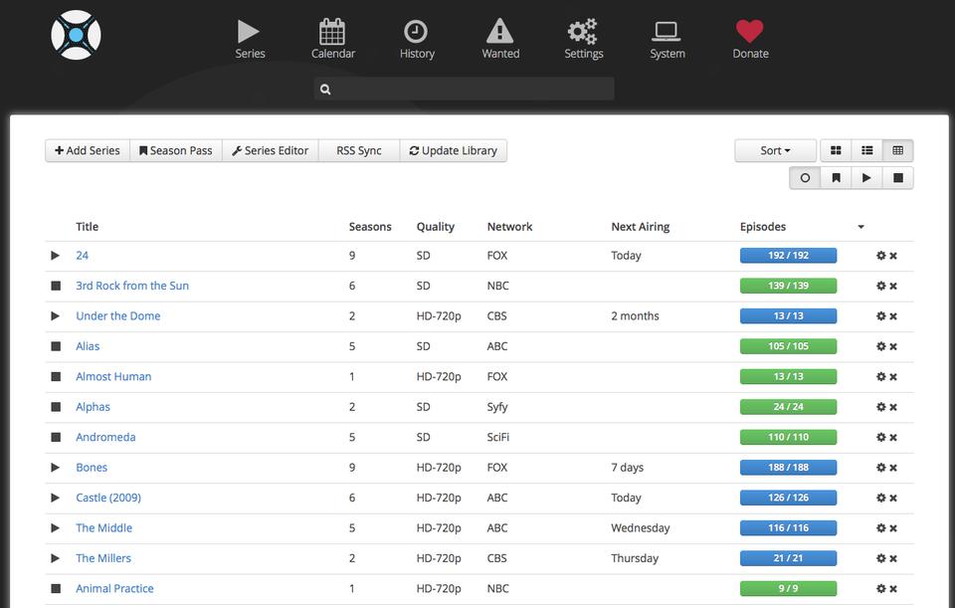The width and height of the screenshot is (955, 608).
Task: Open the Wanted warning icon
Action: pyautogui.click(x=499, y=32)
